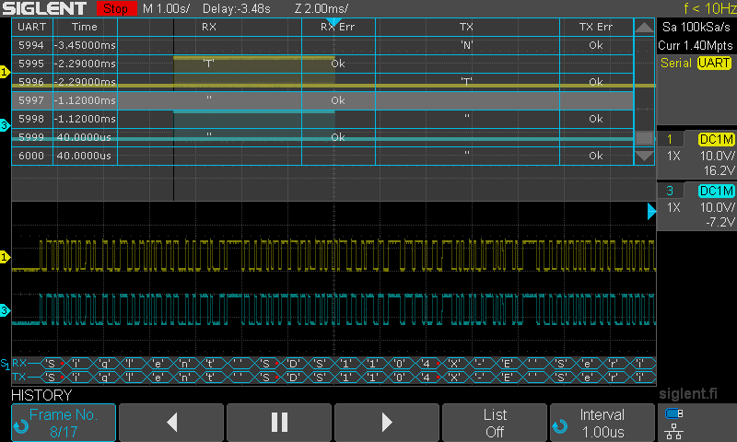This screenshot has height=442, width=737.
Task: Select highlighted decode row 5997
Action: pyautogui.click(x=322, y=100)
